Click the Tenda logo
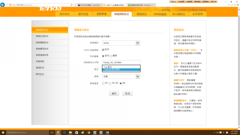Viewport: 240px width, 135px height. pyautogui.click(x=50, y=9)
